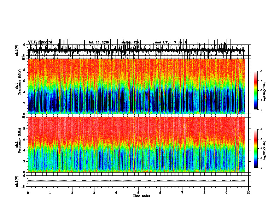Click the ch.1 colorbar log(PSD) unit label
The image size is (280, 216).
265,92
